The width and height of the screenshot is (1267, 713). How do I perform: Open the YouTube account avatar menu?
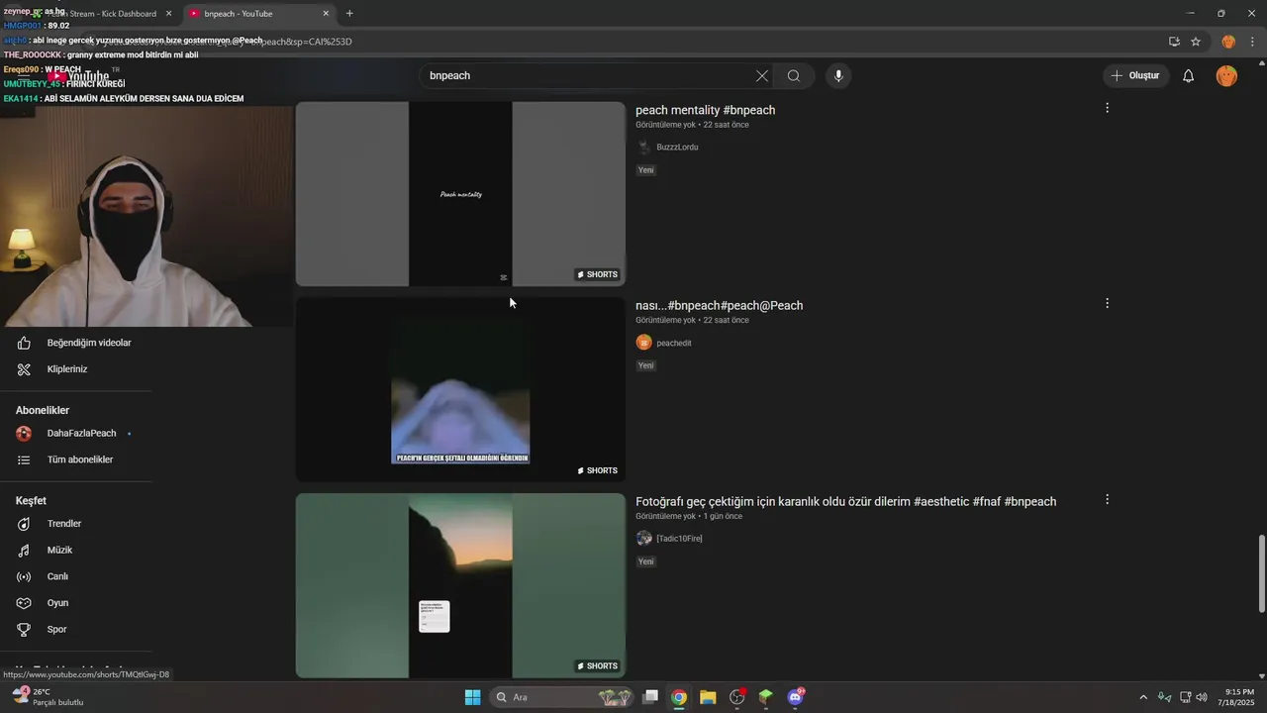pos(1226,76)
